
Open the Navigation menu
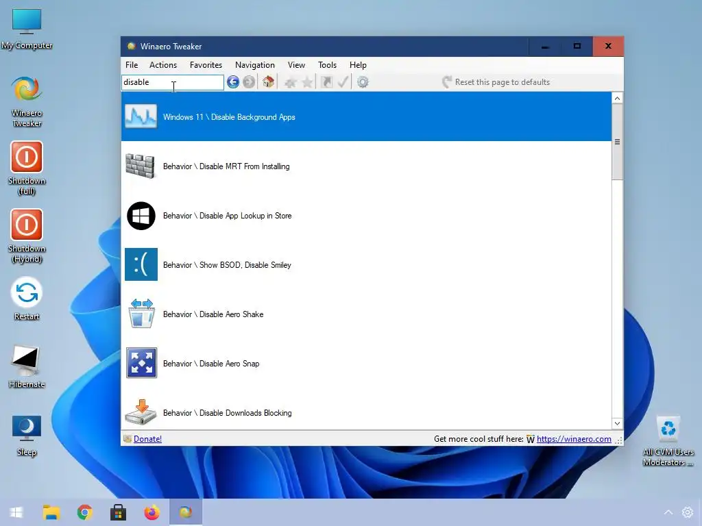coord(255,65)
